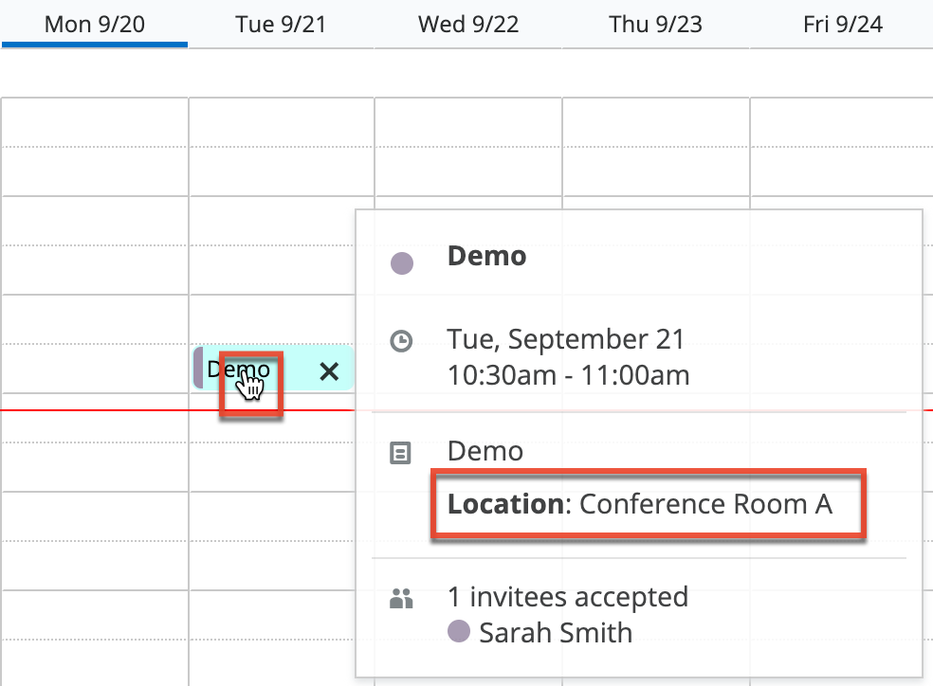The image size is (933, 686).
Task: Click the clock icon in the event popup
Action: [402, 341]
